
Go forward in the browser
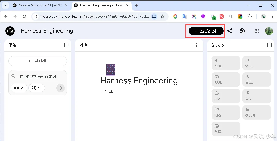(x=15, y=16)
